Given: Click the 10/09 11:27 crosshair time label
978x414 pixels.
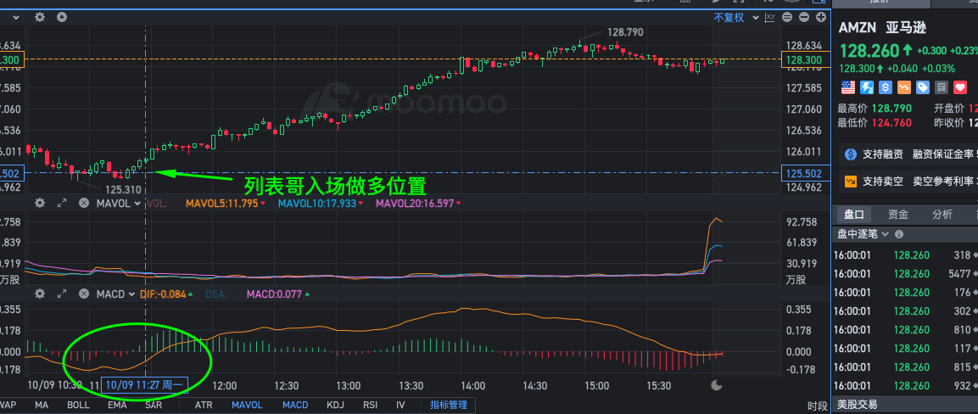Looking at the screenshot, I should 144,385.
